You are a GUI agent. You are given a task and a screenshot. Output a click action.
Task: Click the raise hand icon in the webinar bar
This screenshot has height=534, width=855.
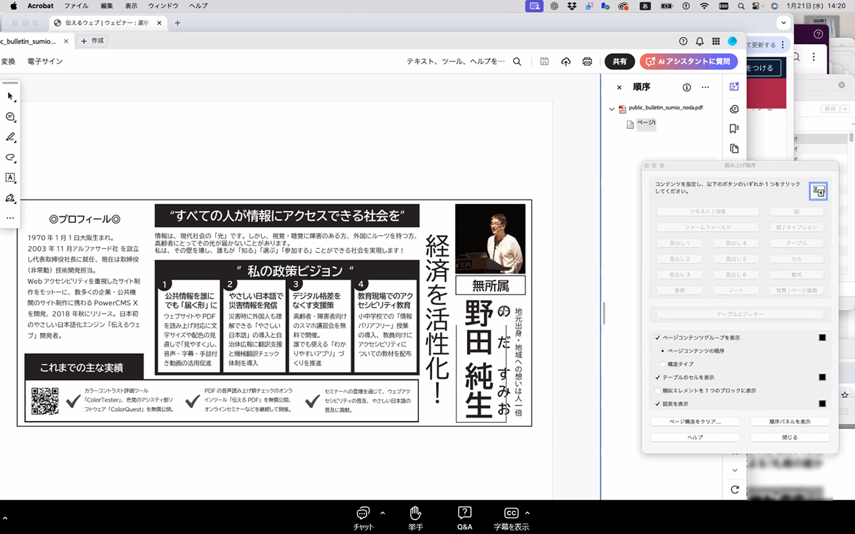[x=414, y=512]
